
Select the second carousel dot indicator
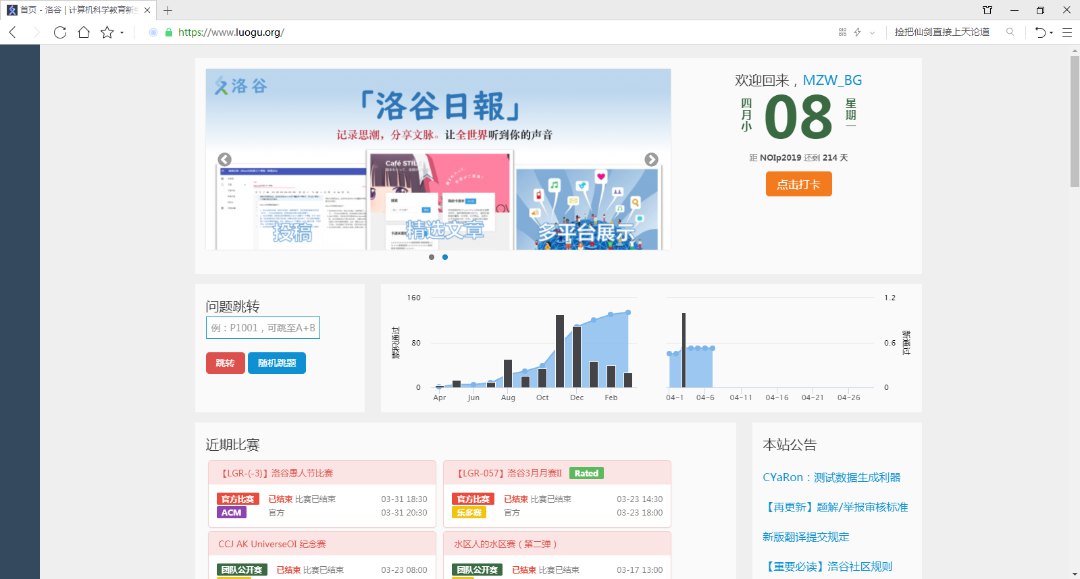coord(445,257)
